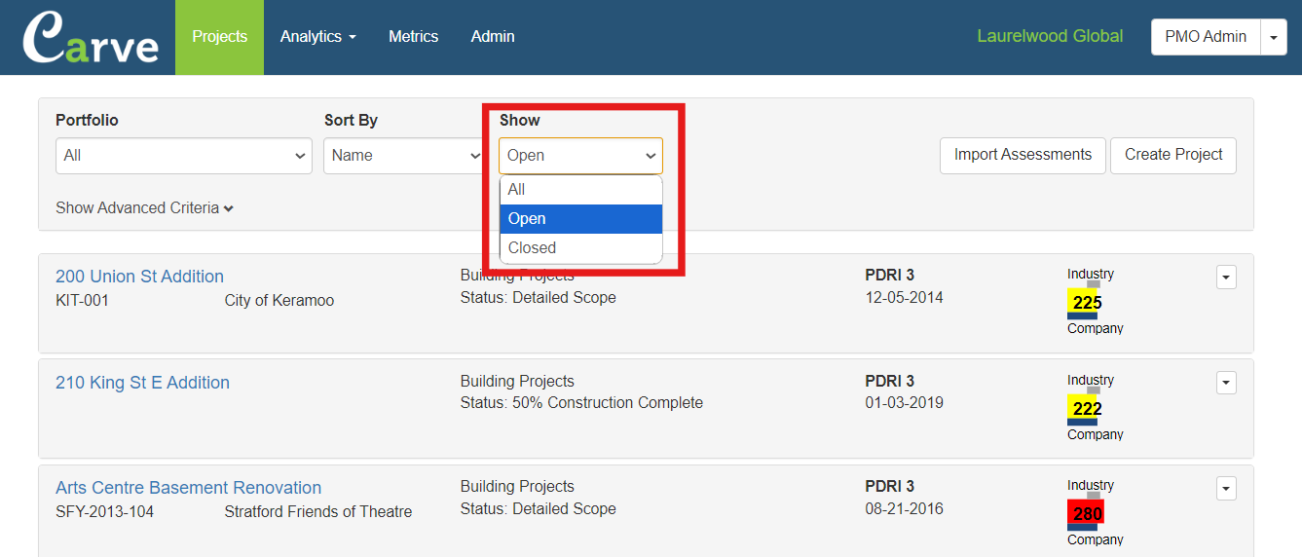Open the 200 Union St Addition row menu
Screen dimensions: 1302x557
1226,278
